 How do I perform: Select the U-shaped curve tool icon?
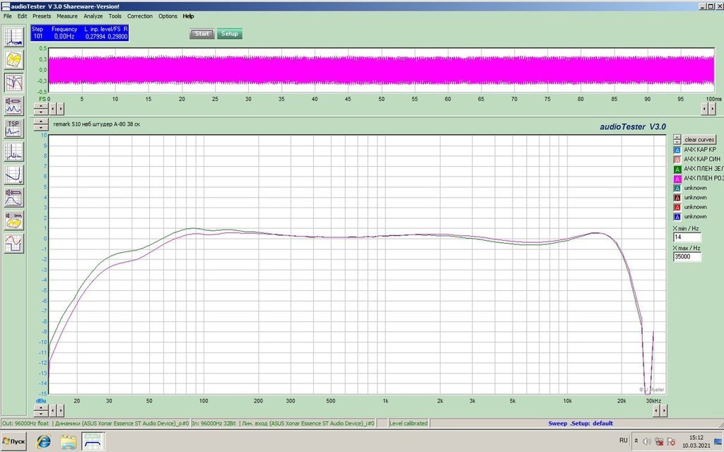coord(14,175)
